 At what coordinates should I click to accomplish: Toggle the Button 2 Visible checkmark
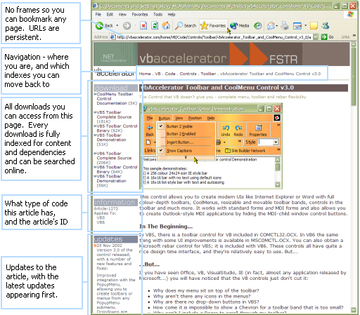(x=160, y=126)
